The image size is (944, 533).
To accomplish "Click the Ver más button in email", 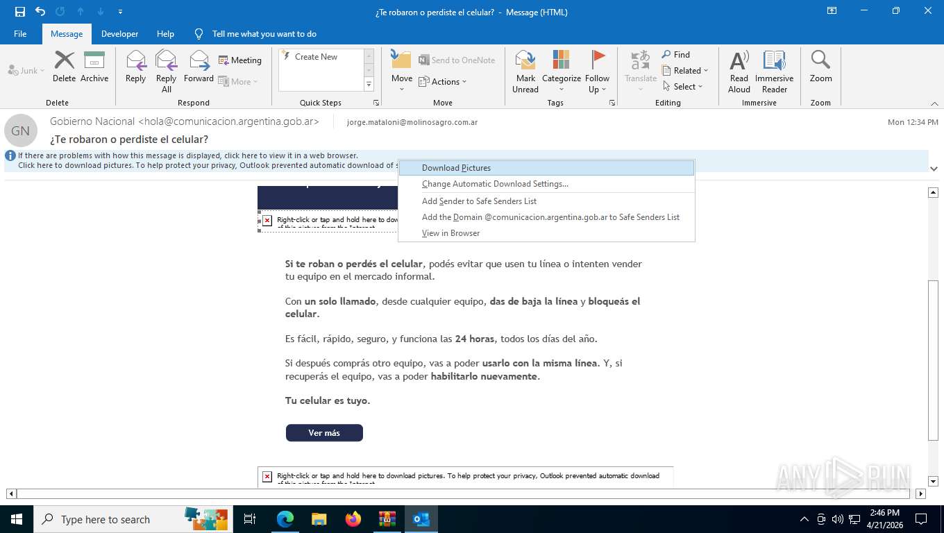I will 324,432.
